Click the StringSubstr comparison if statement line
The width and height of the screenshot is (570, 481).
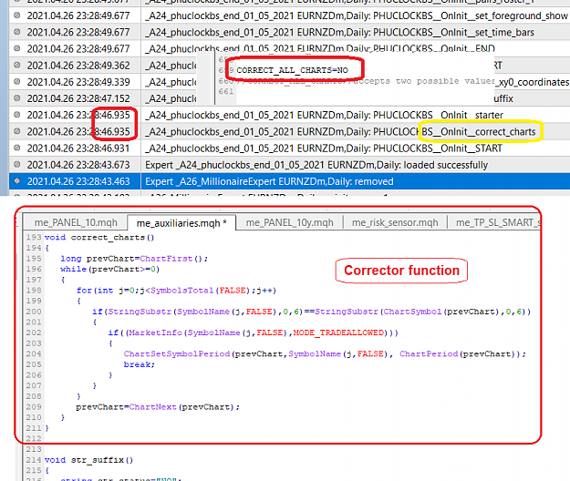point(312,312)
